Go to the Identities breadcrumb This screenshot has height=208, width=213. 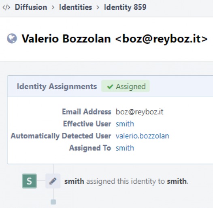(75, 7)
